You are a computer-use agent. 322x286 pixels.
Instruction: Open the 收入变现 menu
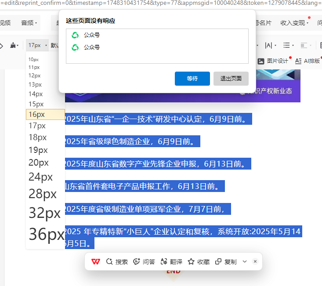294,23
